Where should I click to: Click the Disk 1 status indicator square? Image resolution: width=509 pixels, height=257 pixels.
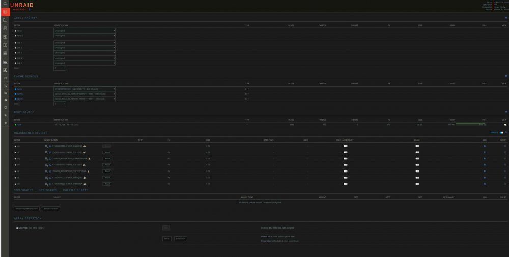coord(15,43)
